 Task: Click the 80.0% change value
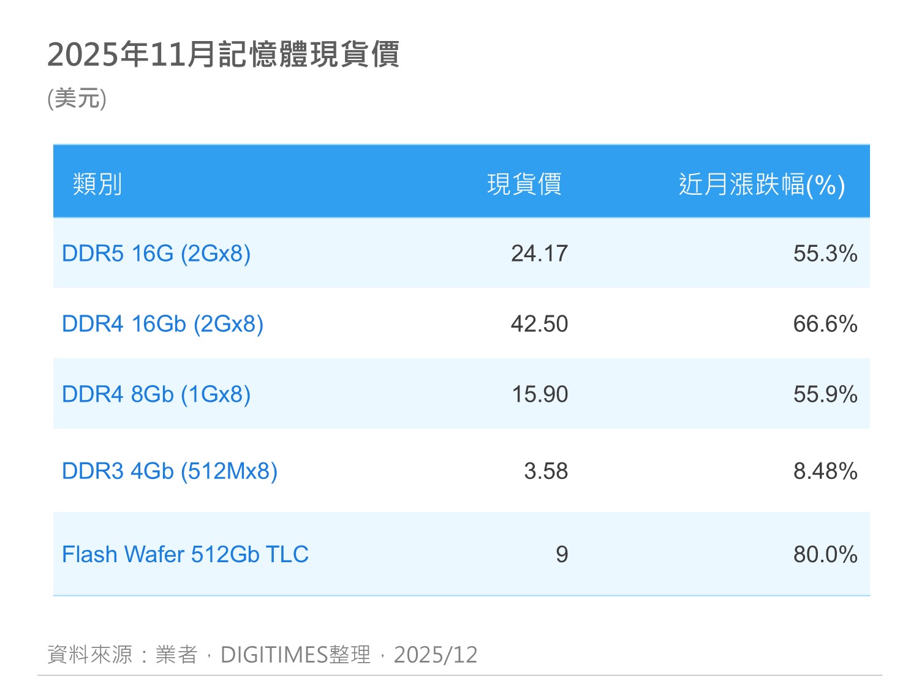pos(825,554)
